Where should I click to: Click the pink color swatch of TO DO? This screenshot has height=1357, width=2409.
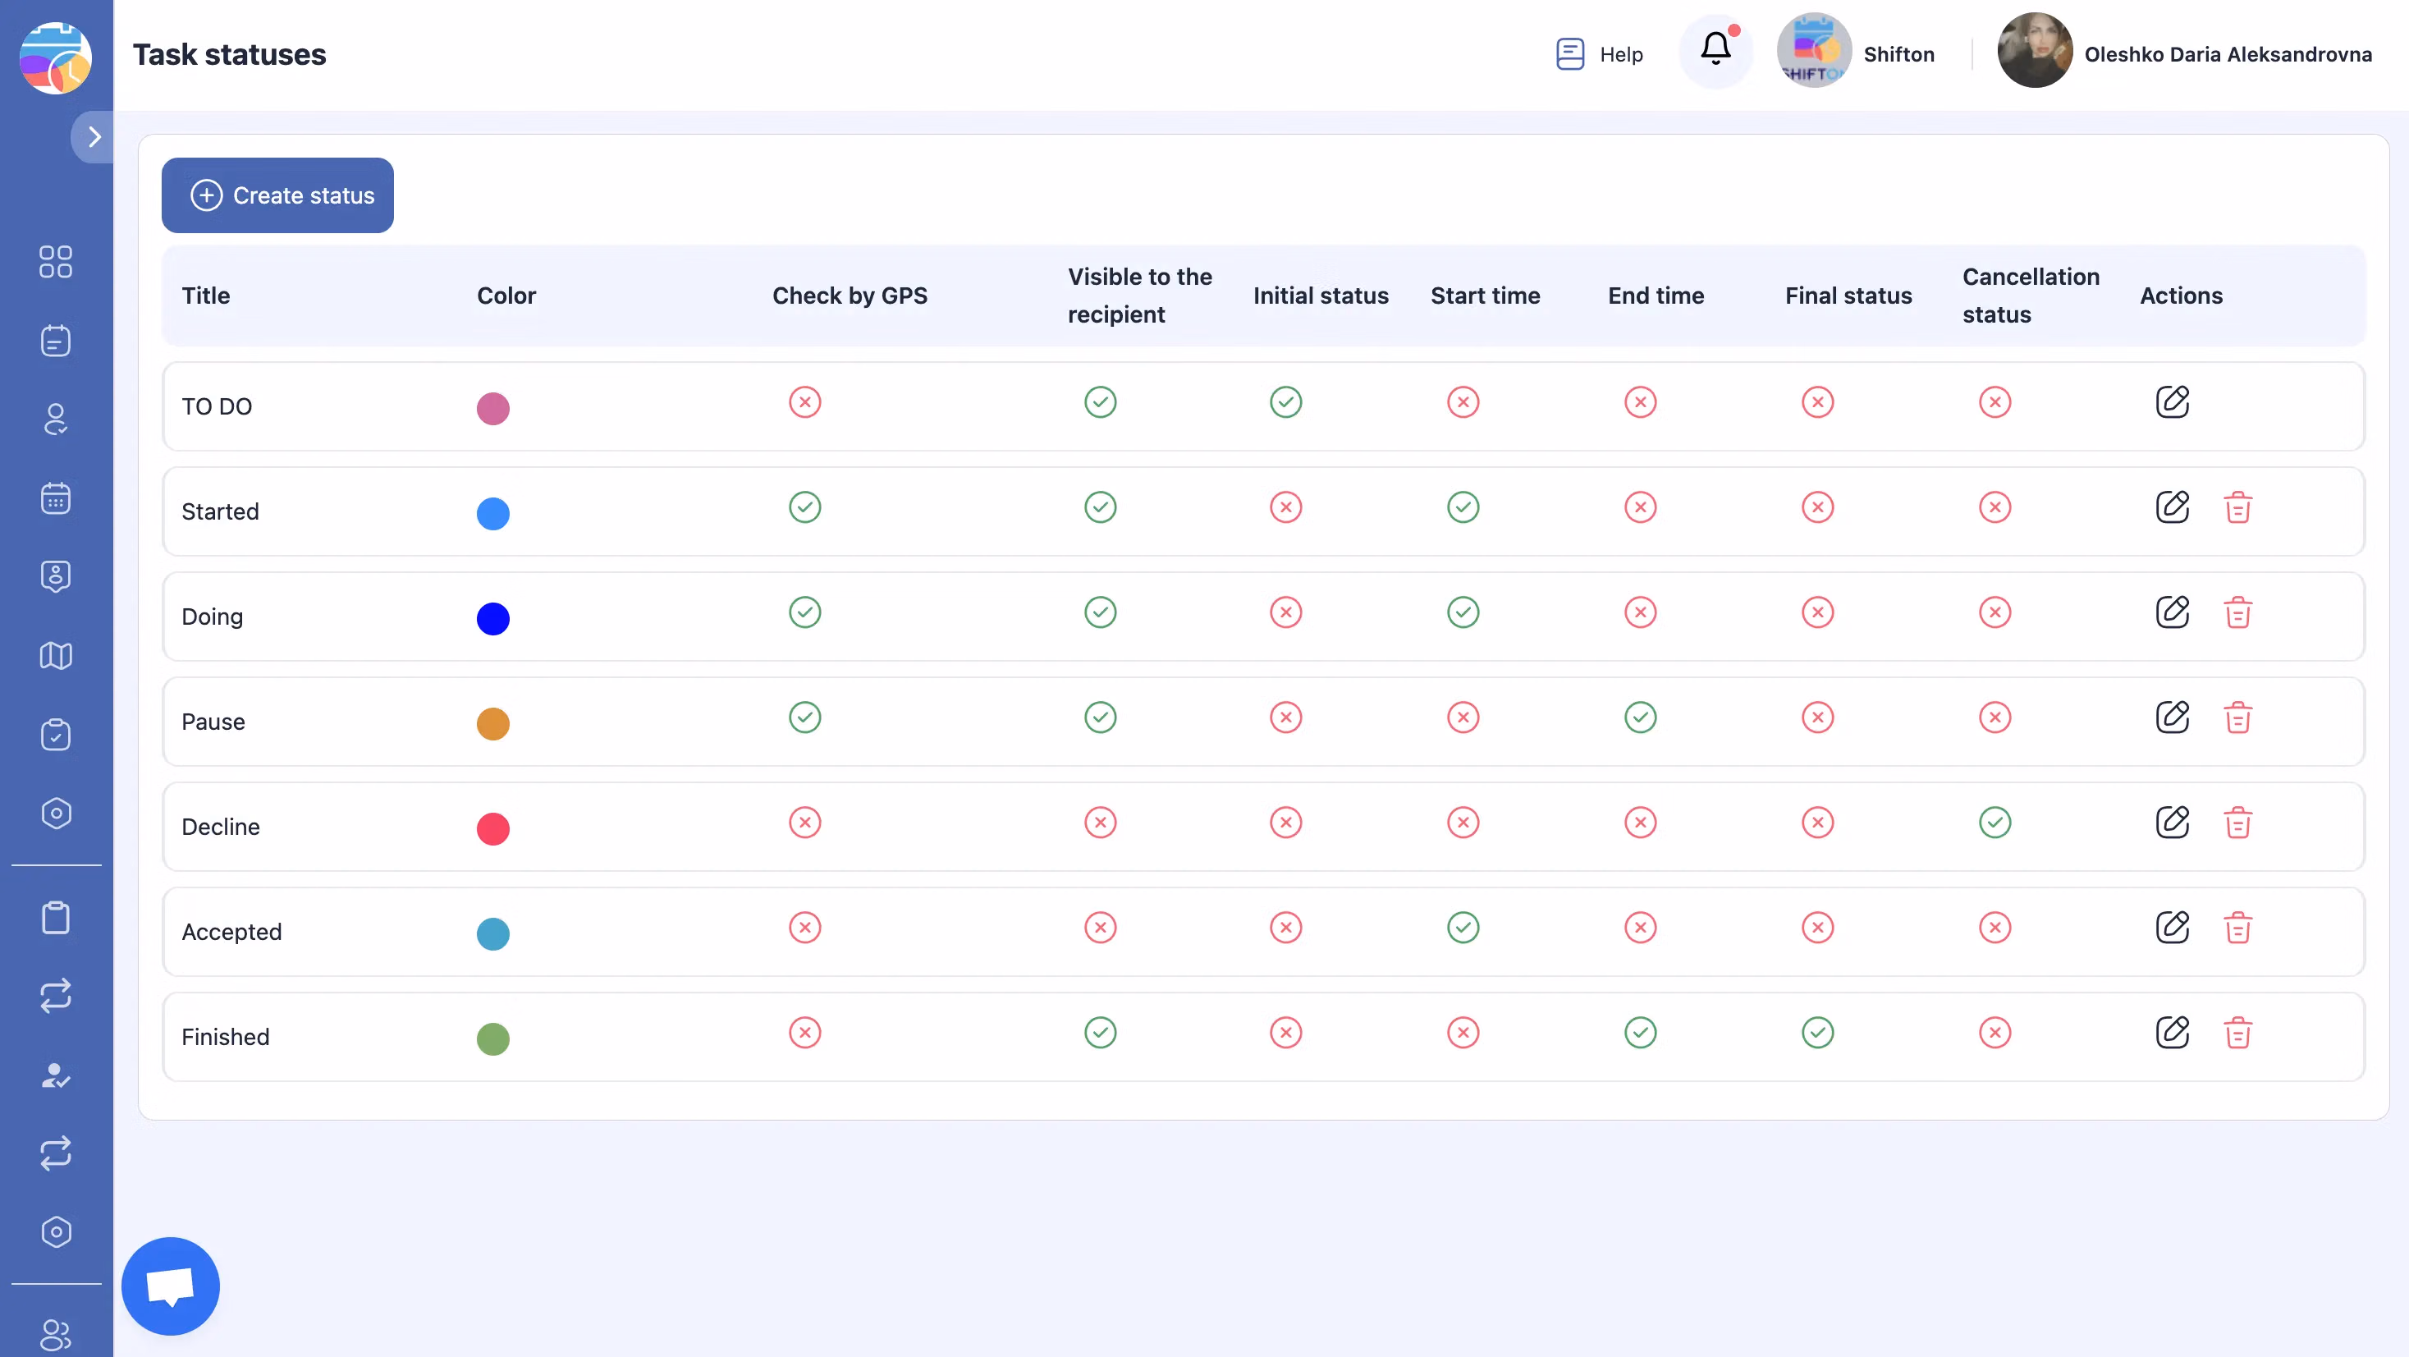point(492,408)
